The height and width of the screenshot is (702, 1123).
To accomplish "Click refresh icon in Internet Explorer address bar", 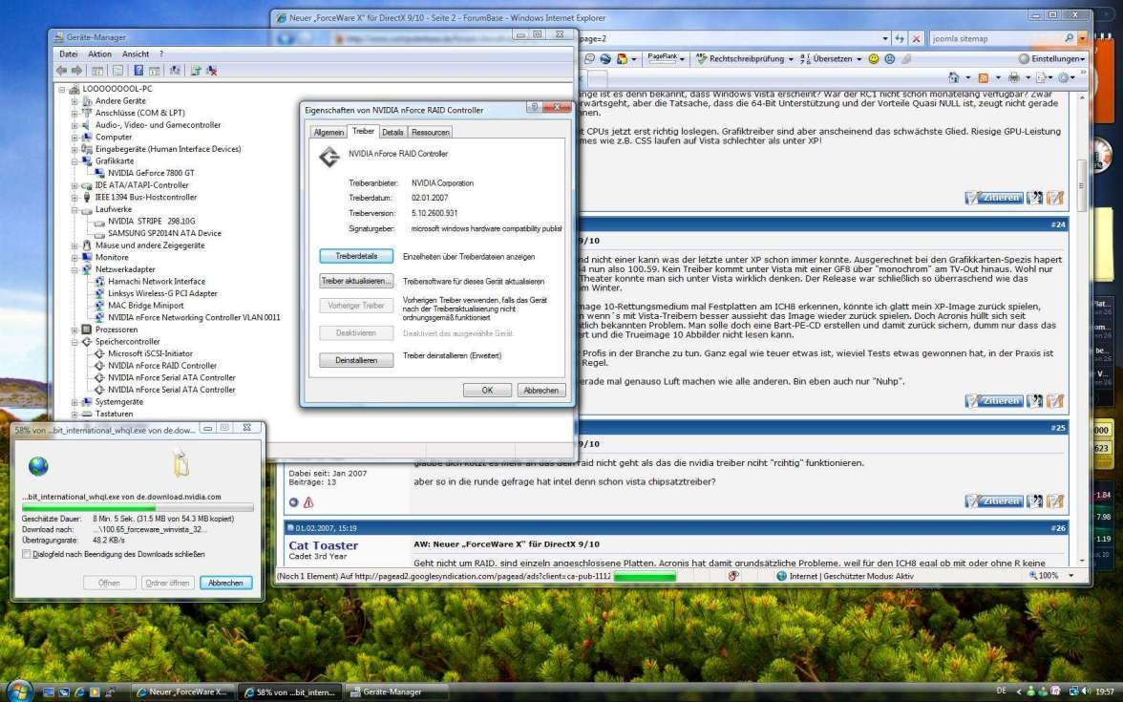I will pos(900,38).
